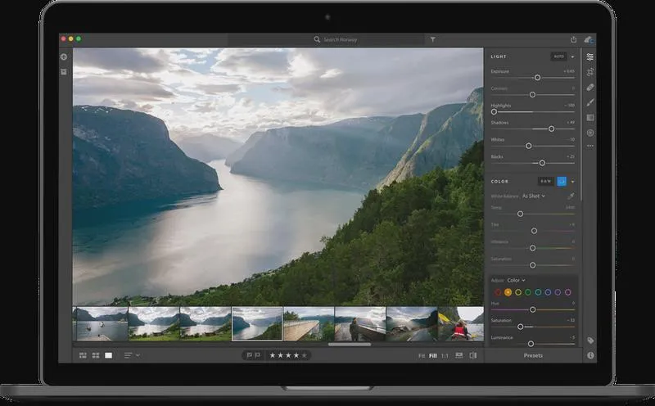Viewport: 655px width, 406px height.
Task: Open the sort order menu icon
Action: pyautogui.click(x=128, y=355)
